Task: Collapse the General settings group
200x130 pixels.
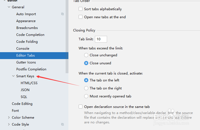Action: [9, 7]
